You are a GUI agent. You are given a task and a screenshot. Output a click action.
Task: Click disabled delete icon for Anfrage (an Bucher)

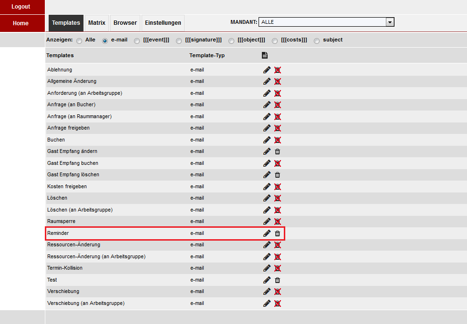pyautogui.click(x=278, y=105)
